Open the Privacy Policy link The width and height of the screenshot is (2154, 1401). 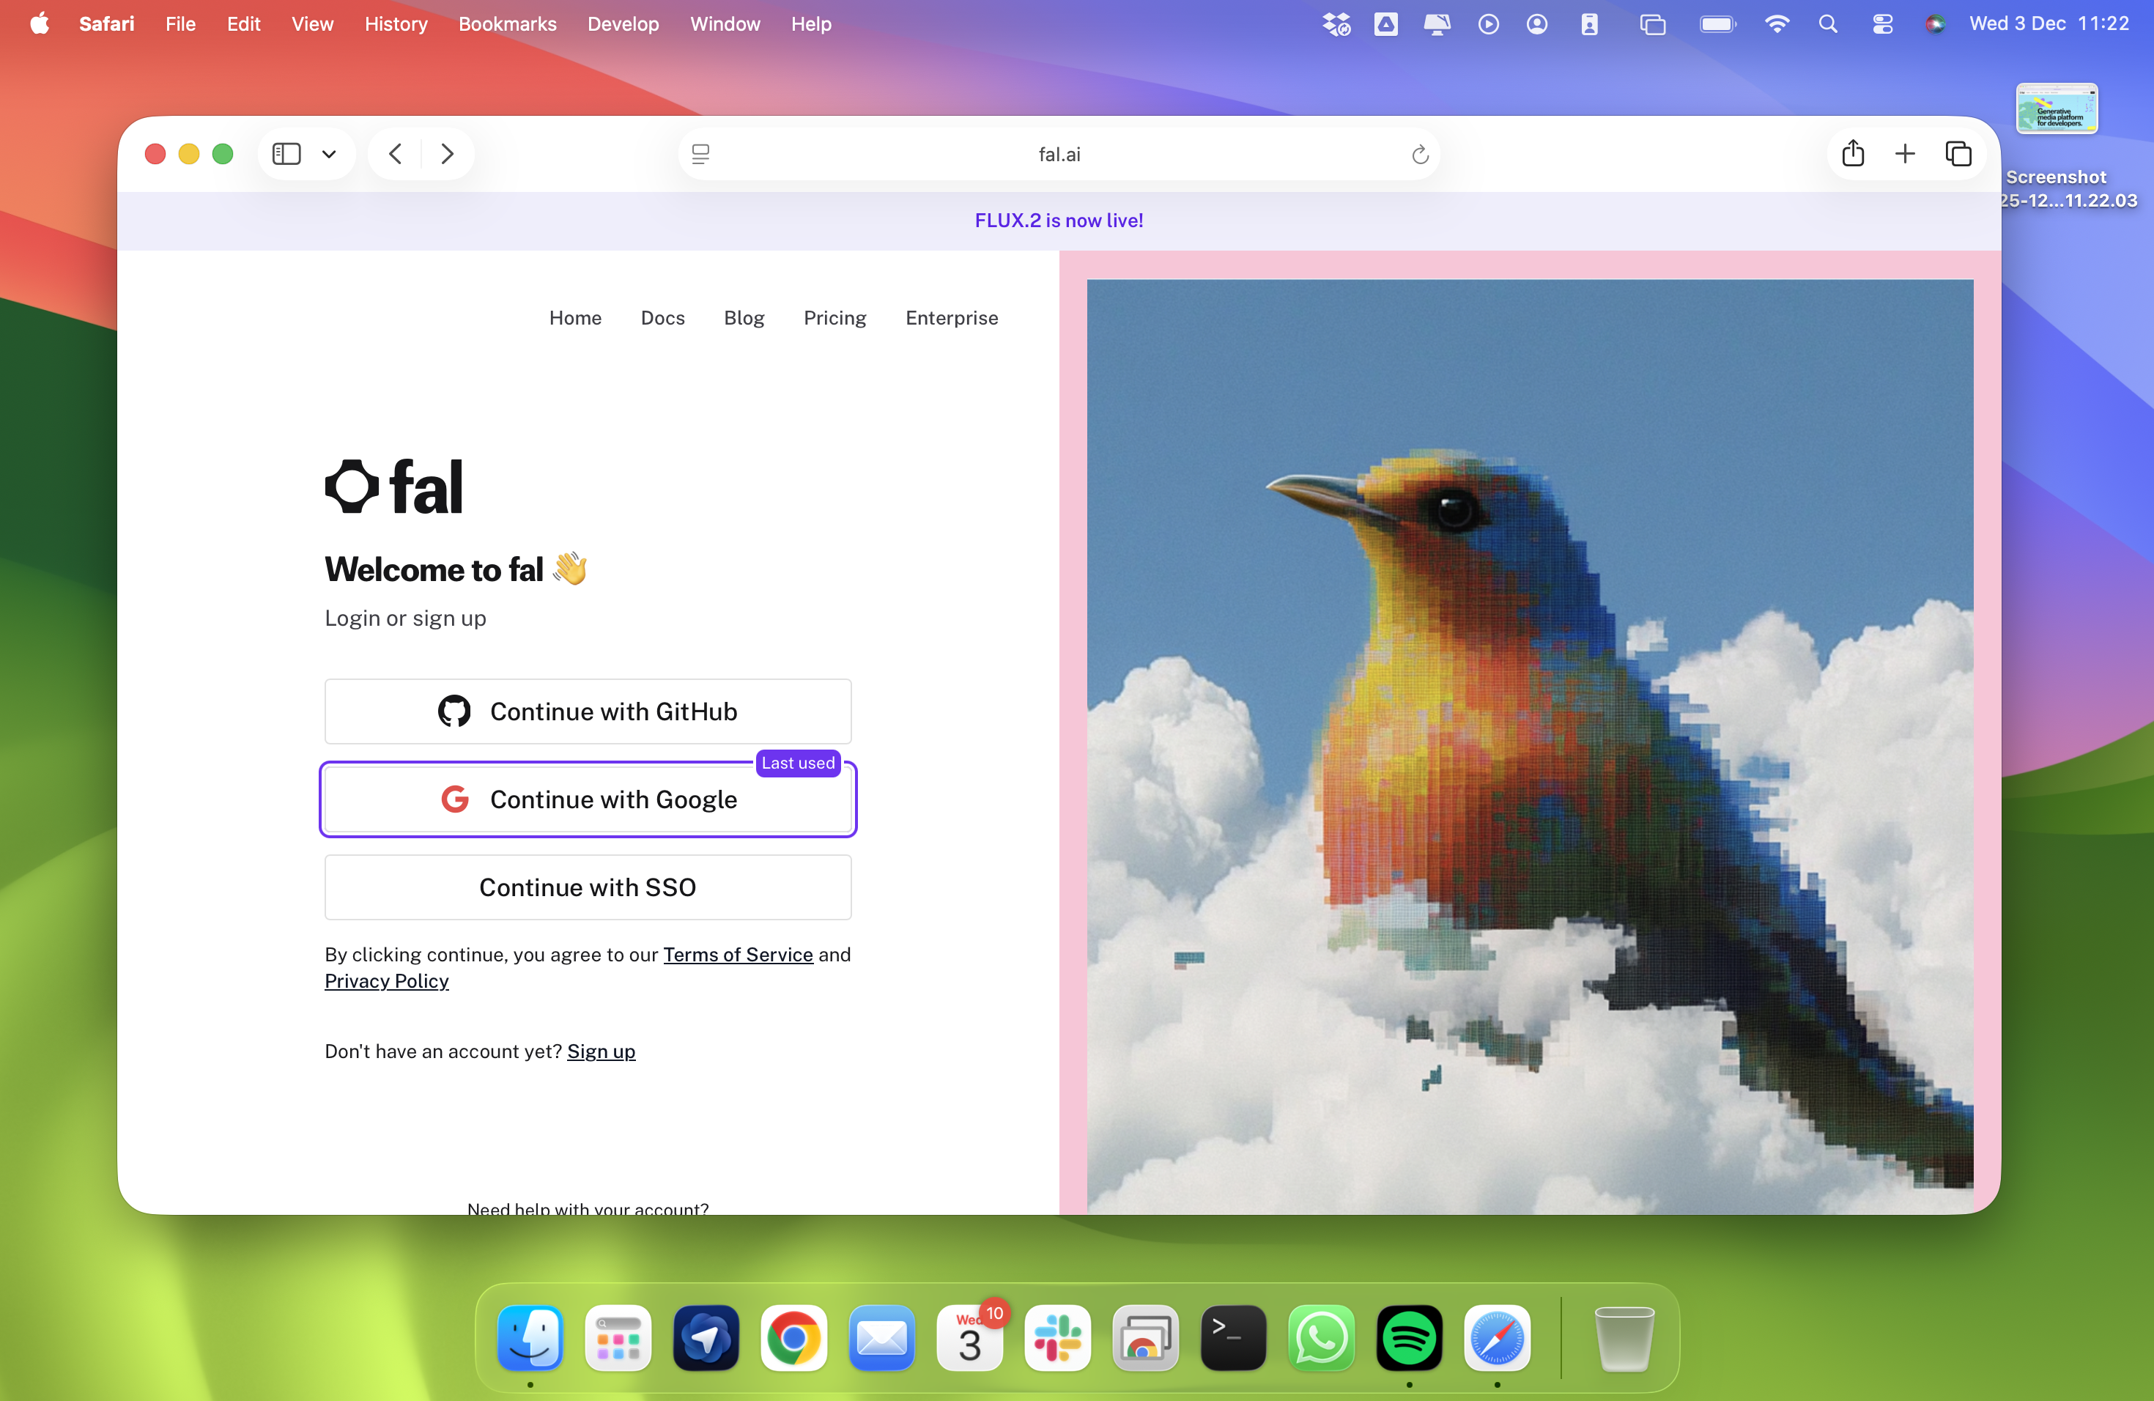click(386, 980)
